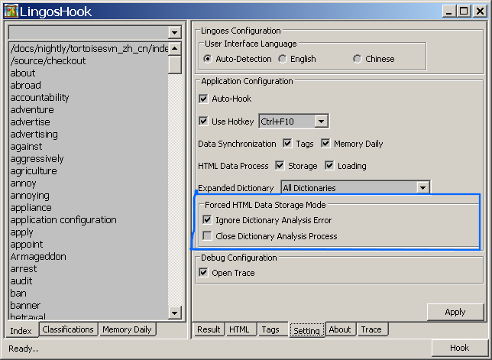This screenshot has width=492, height=360.
Task: Select the word 'apply' in list
Action: click(89, 232)
